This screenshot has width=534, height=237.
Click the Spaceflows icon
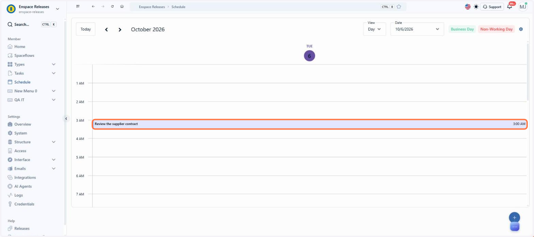10,55
